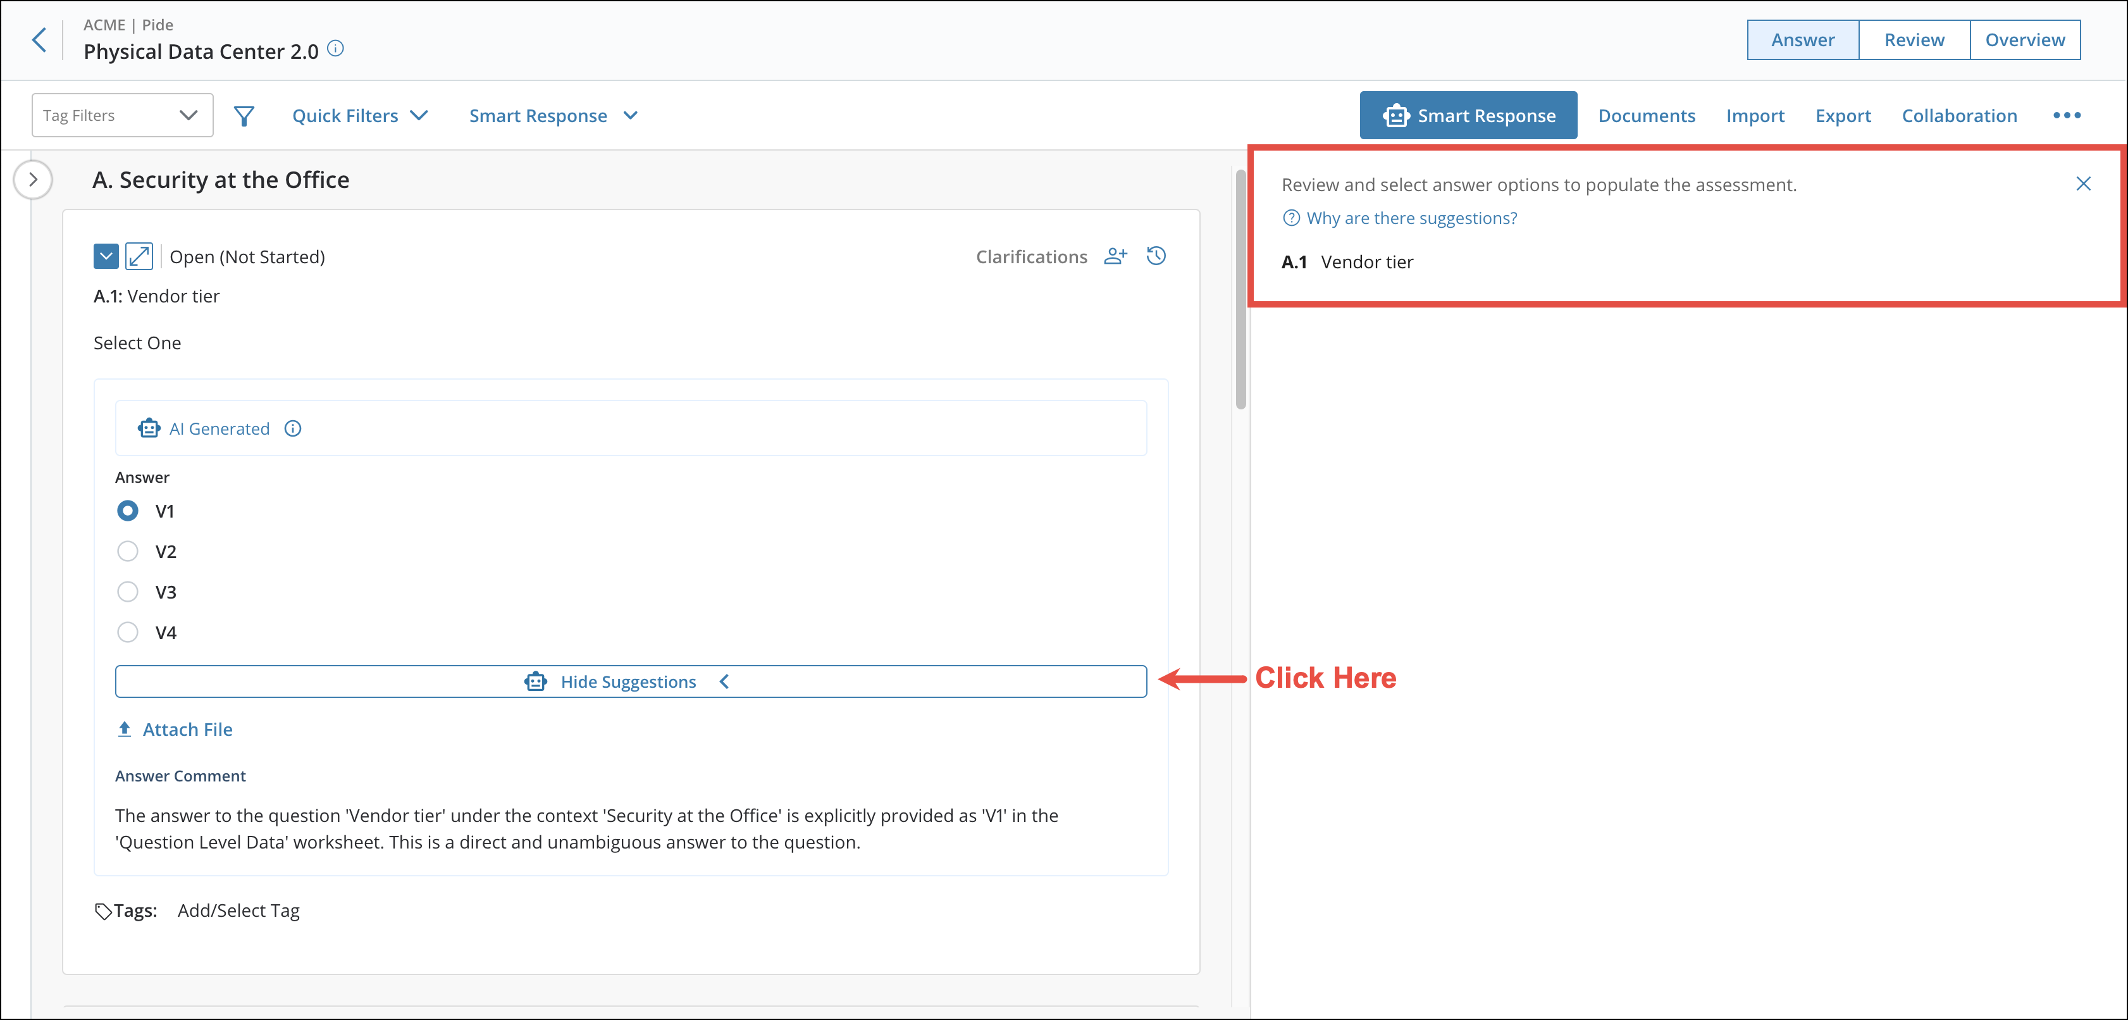Choose the V4 answer option
The width and height of the screenshot is (2128, 1020).
click(128, 632)
